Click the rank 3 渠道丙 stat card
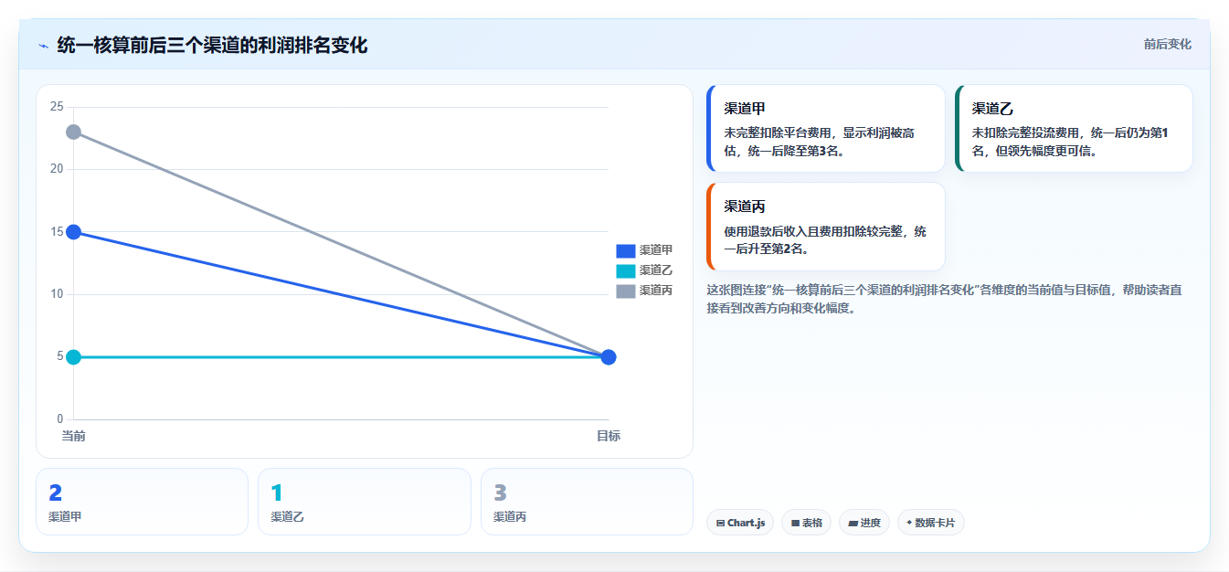The width and height of the screenshot is (1229, 572). [x=587, y=502]
